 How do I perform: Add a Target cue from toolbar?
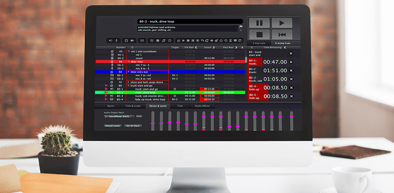click(216, 40)
